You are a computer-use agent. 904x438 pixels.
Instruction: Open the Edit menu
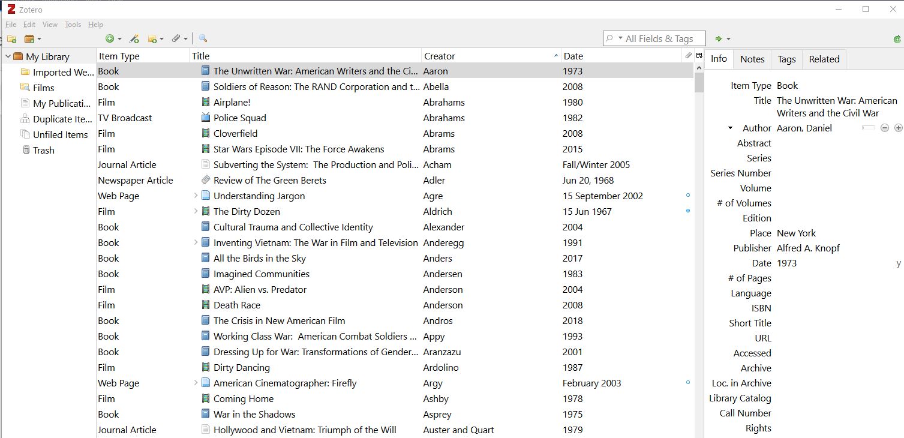pos(29,25)
